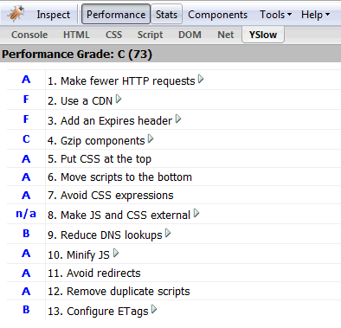The width and height of the screenshot is (341, 328).
Task: Expand Reduce DNS lookups arrow
Action: tap(168, 234)
